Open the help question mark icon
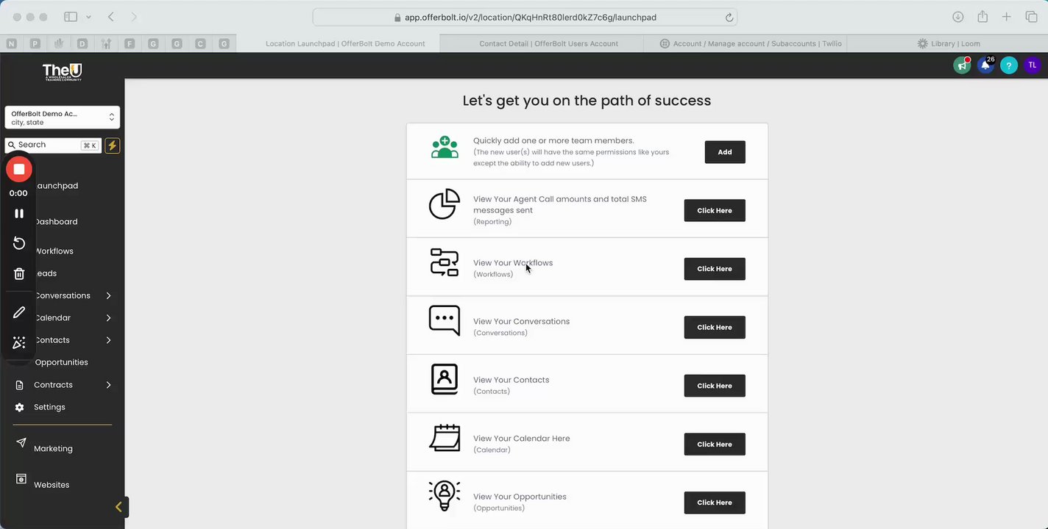The width and height of the screenshot is (1048, 529). 1008,65
